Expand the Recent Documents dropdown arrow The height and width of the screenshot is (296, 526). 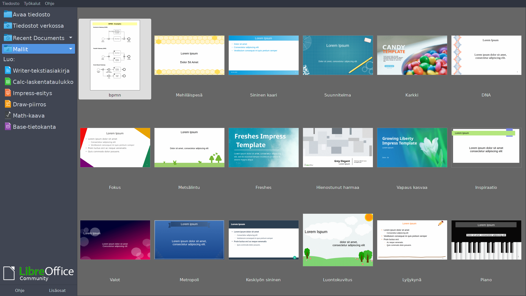click(71, 38)
